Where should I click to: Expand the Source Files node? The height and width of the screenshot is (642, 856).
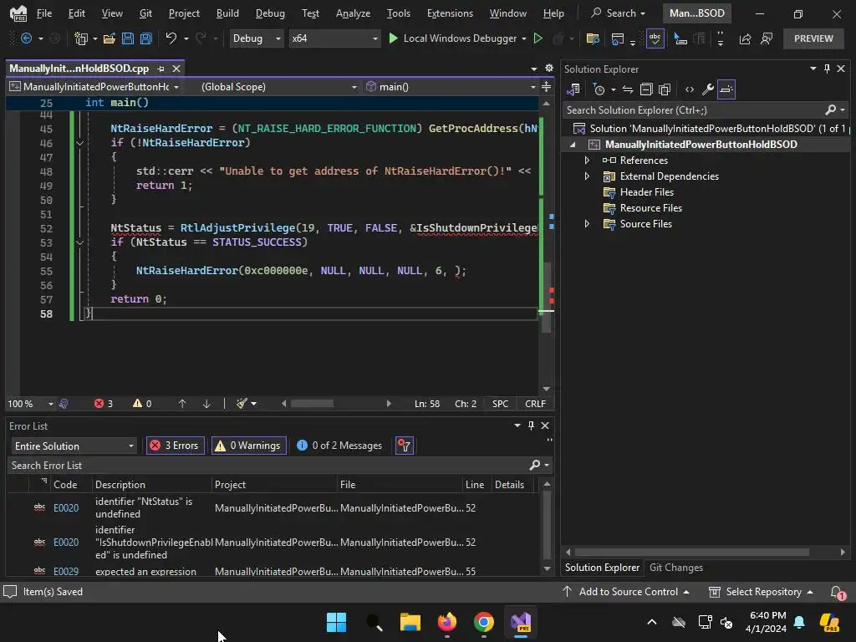coord(587,224)
